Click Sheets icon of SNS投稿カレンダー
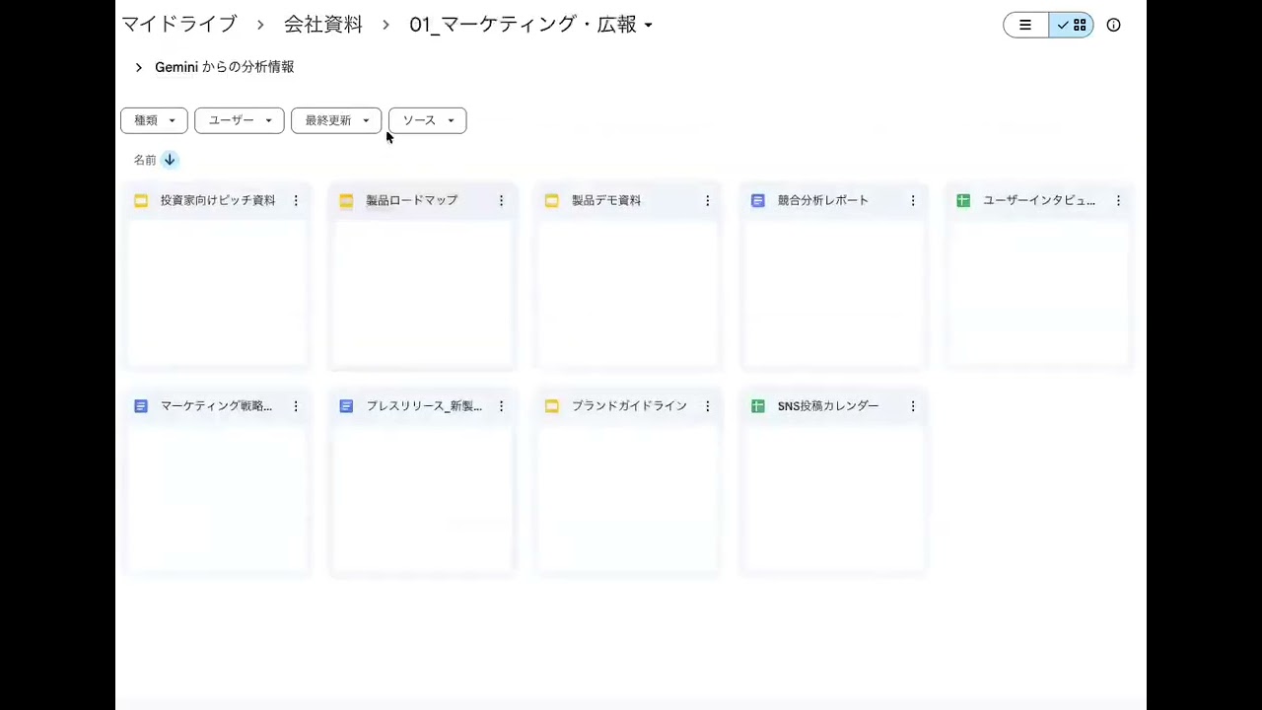The width and height of the screenshot is (1262, 710). tap(758, 406)
